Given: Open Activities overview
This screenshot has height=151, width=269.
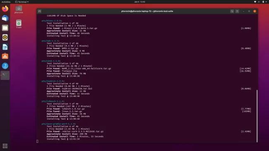Looking at the screenshot, I should pos(6,2).
